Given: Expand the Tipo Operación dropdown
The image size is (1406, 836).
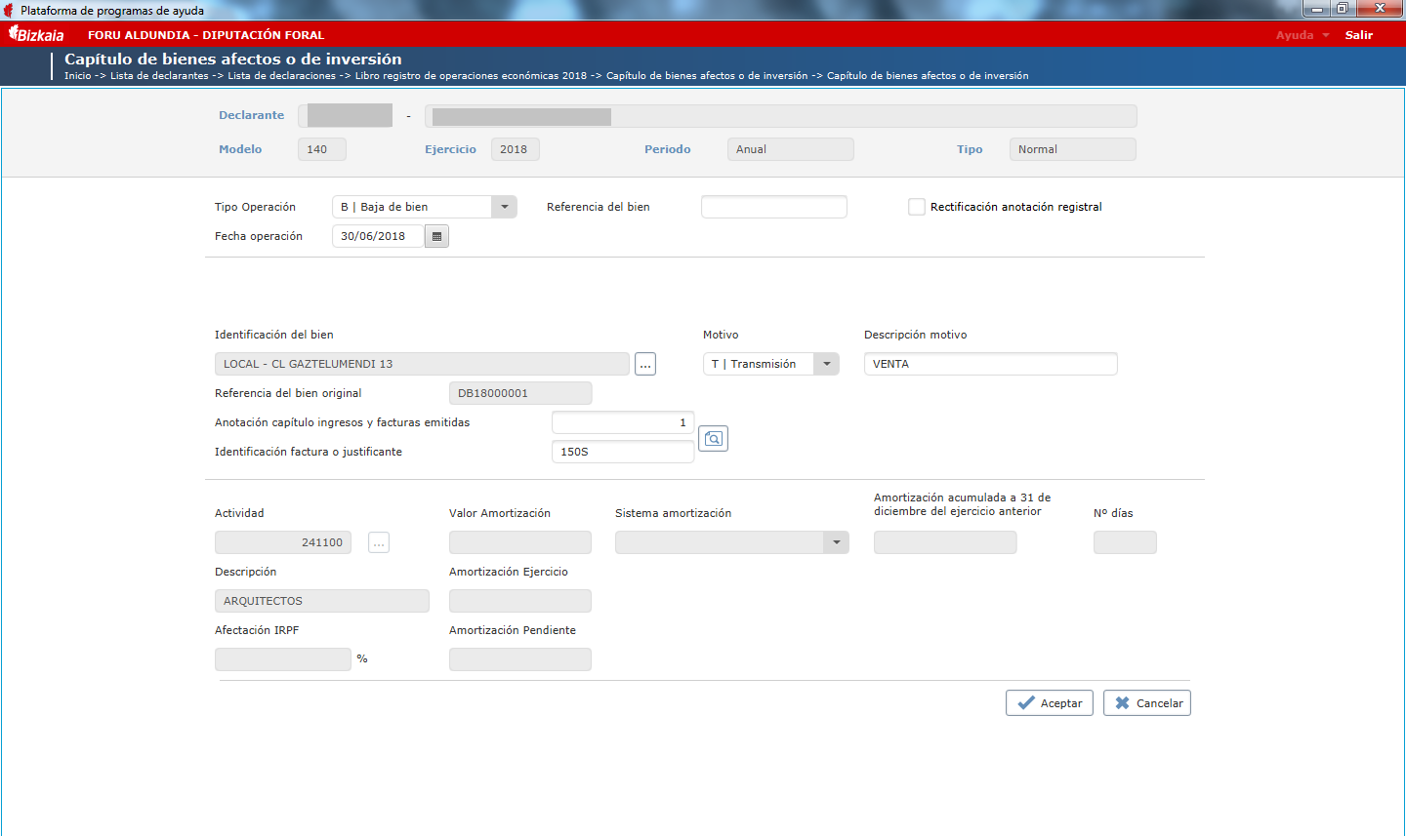Looking at the screenshot, I should 504,207.
